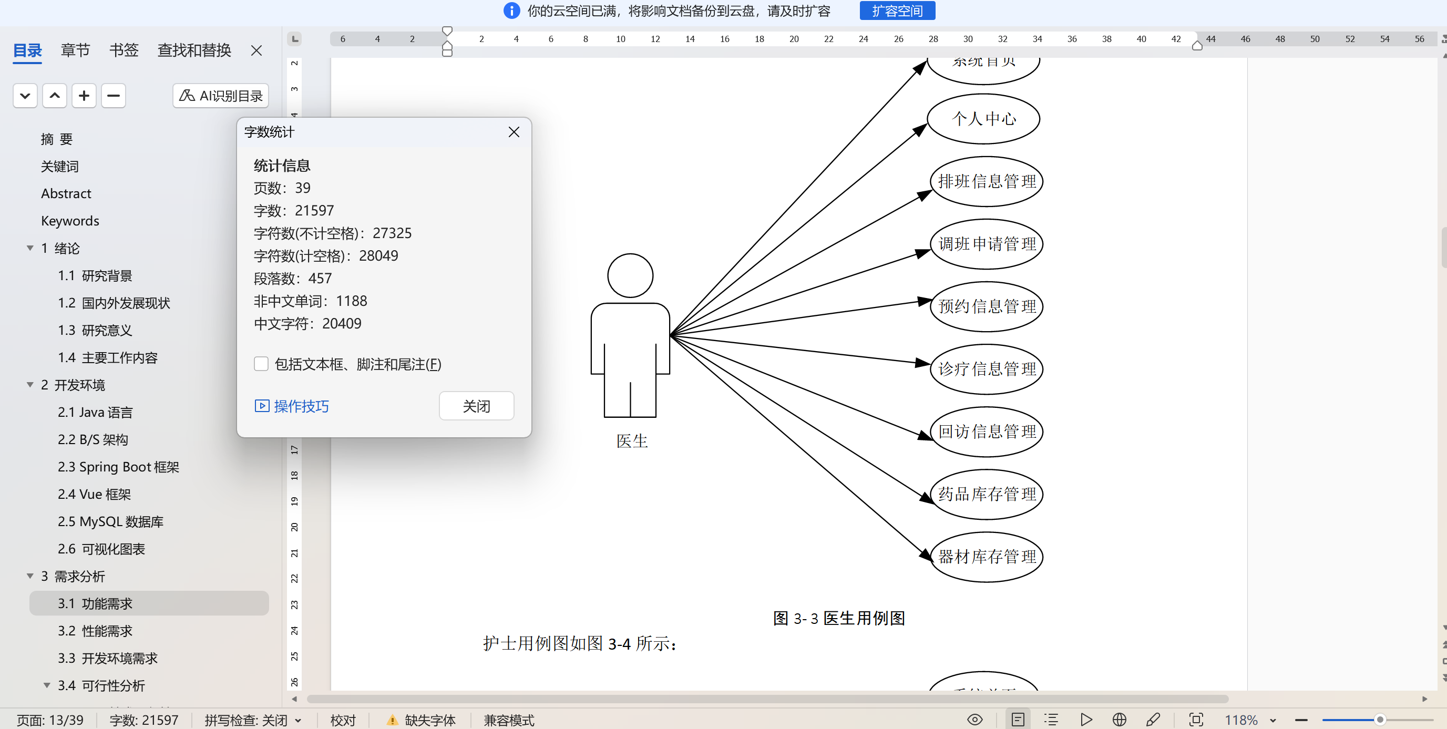
Task: Click the AI识别目录 button
Action: coord(220,96)
